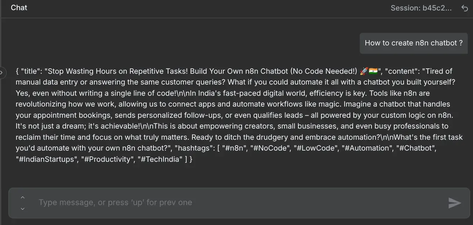Click the down arrow beside the input

point(22,209)
